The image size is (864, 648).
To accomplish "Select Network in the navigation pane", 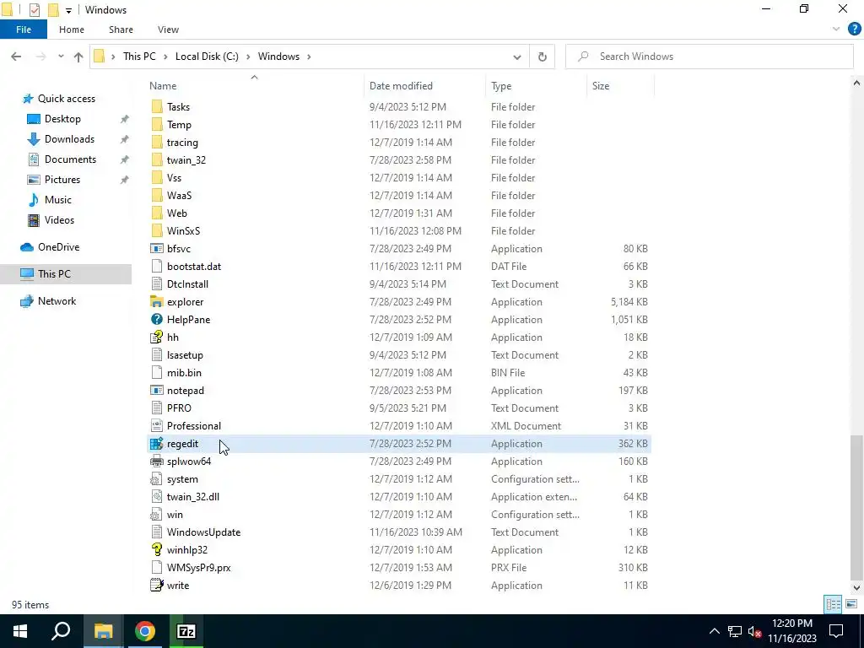I will (57, 301).
